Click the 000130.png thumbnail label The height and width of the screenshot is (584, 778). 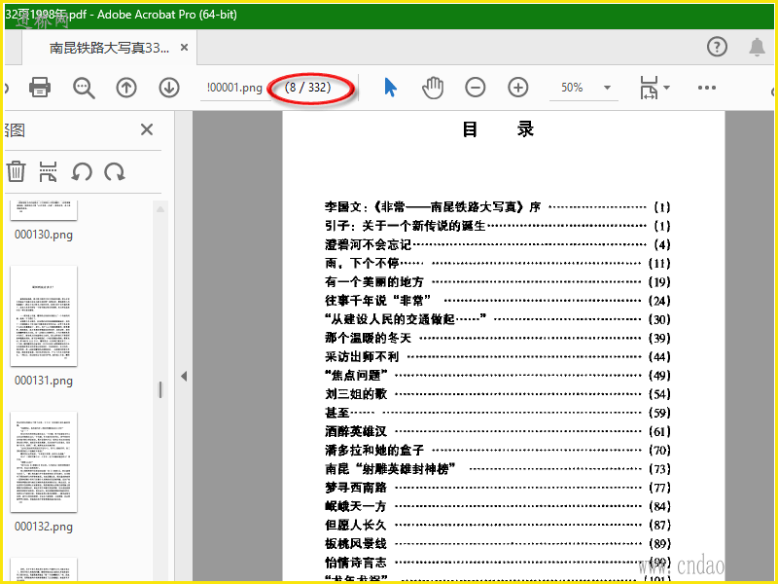tap(44, 235)
